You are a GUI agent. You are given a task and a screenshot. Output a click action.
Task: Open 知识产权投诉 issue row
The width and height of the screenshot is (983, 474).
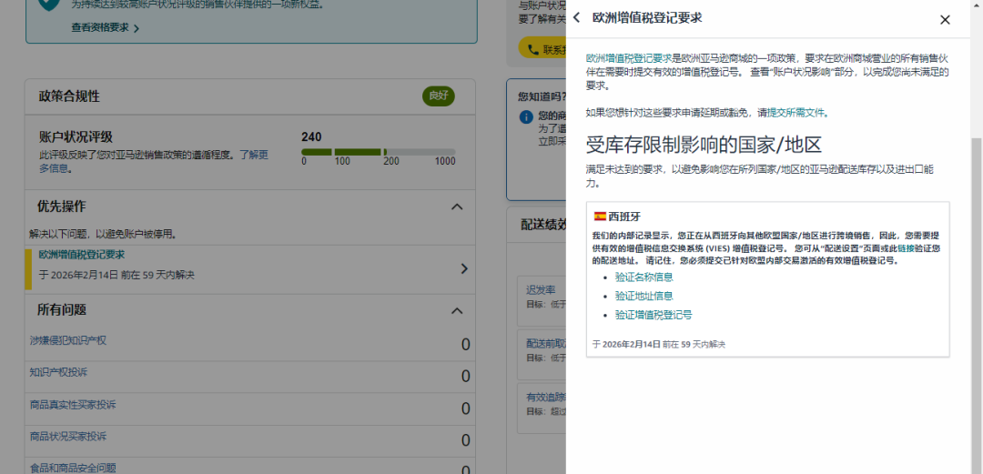(59, 373)
